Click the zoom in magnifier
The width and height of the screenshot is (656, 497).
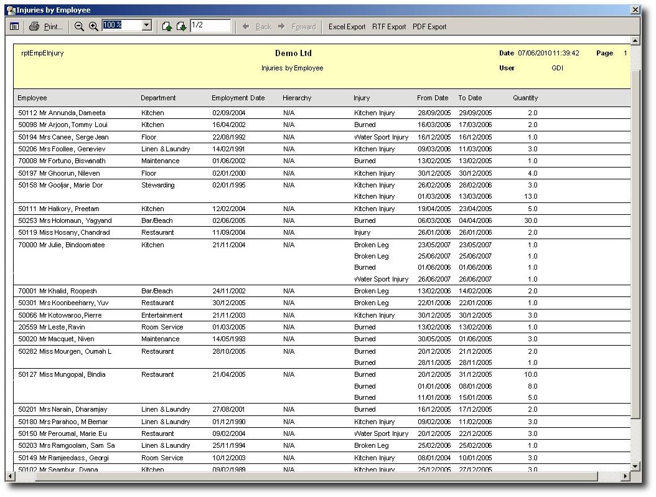point(93,26)
